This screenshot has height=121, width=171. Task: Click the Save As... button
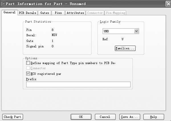tap(130, 117)
